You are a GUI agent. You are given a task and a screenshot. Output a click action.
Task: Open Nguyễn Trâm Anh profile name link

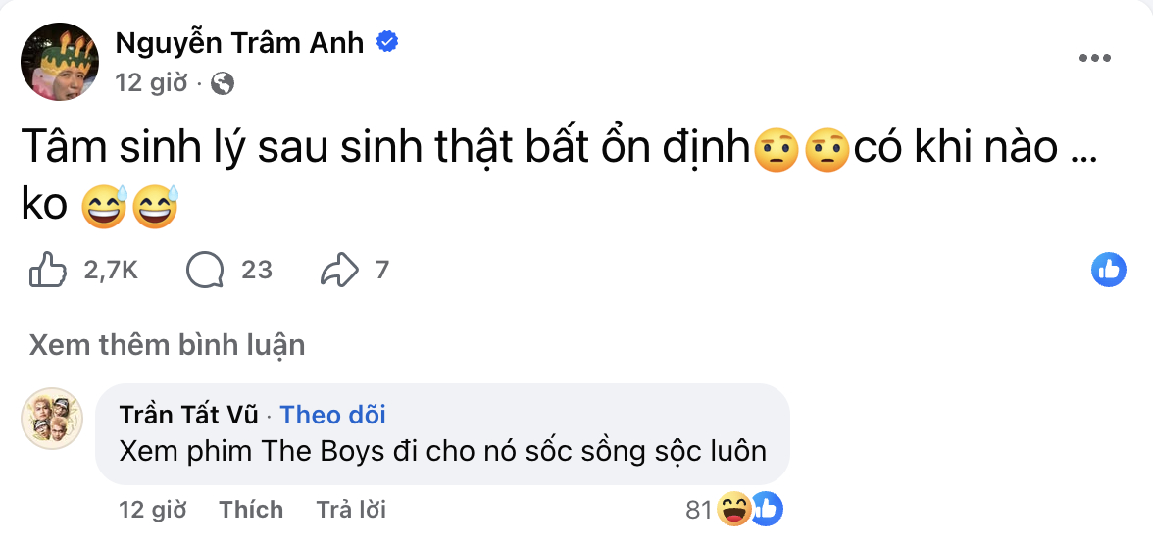(239, 42)
